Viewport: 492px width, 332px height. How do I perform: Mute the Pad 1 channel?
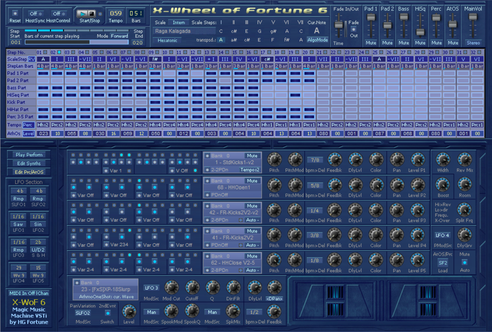(x=371, y=43)
